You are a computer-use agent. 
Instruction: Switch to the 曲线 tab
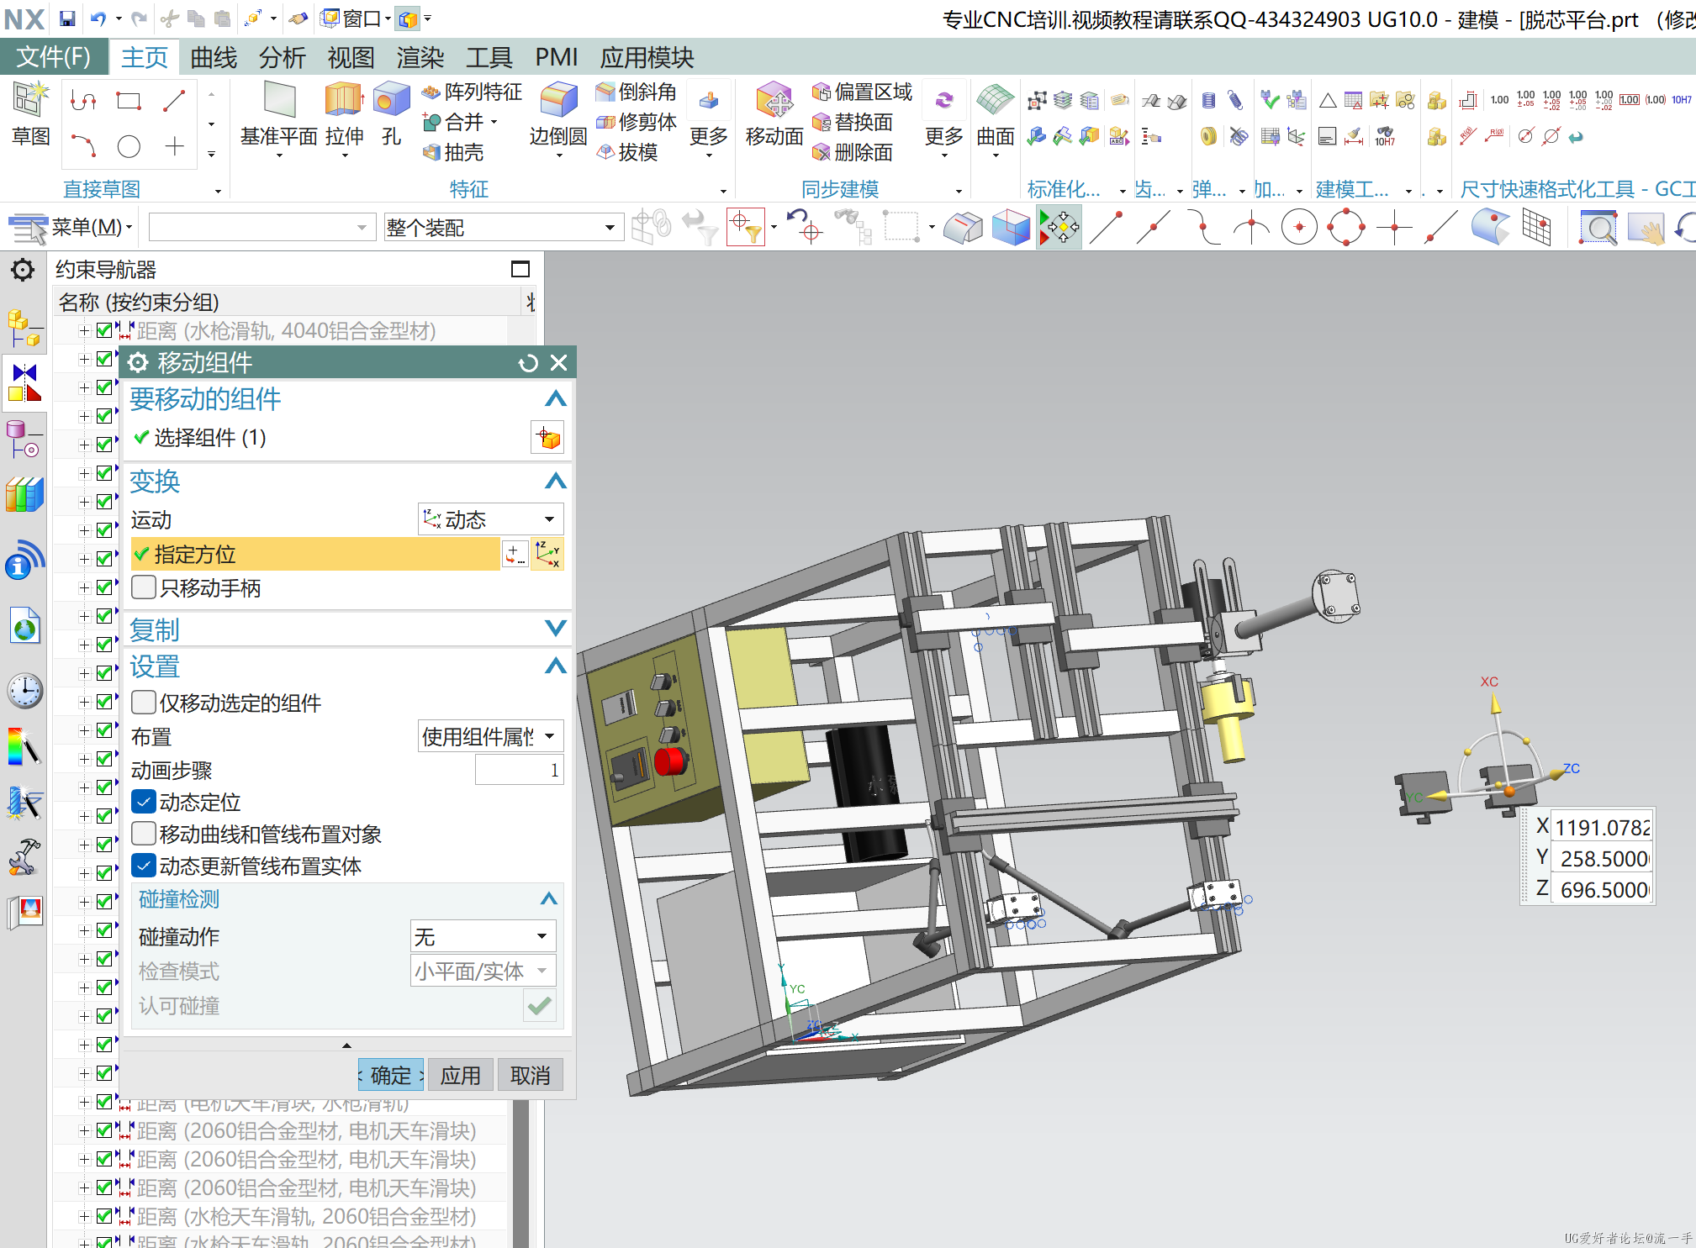point(214,57)
